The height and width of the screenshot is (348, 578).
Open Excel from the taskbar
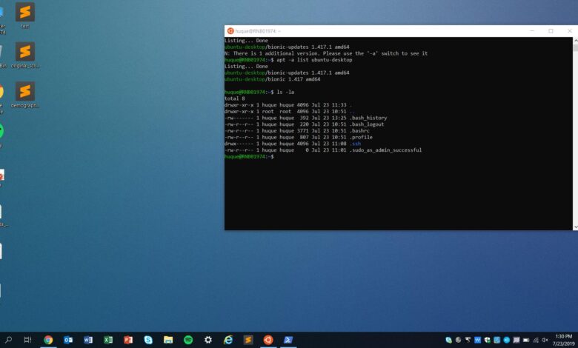tap(108, 340)
